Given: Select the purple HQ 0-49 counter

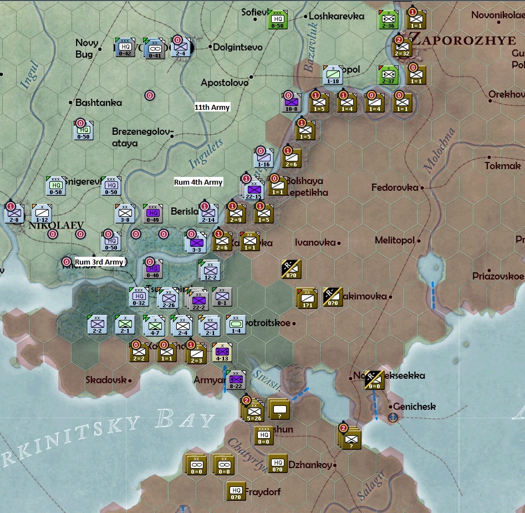Looking at the screenshot, I should point(152,214).
